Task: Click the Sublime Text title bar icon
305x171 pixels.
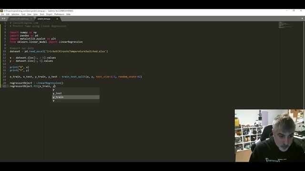Action: pos(1,11)
